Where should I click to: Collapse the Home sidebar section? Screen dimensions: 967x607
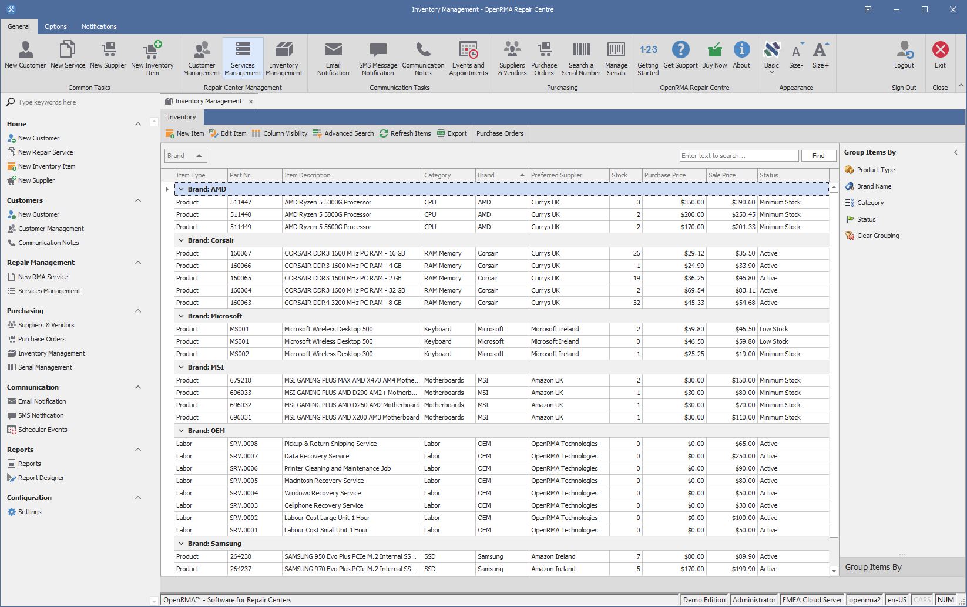tap(138, 124)
